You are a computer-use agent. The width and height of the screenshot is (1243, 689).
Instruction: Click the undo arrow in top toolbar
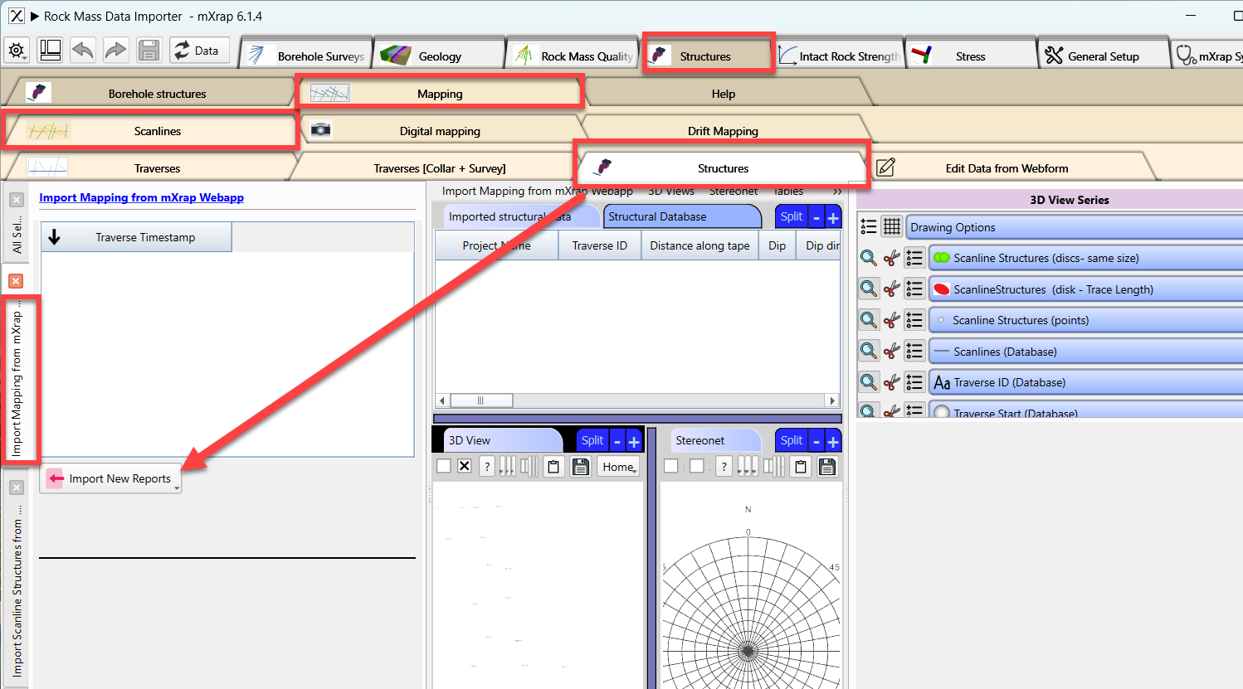tap(83, 51)
